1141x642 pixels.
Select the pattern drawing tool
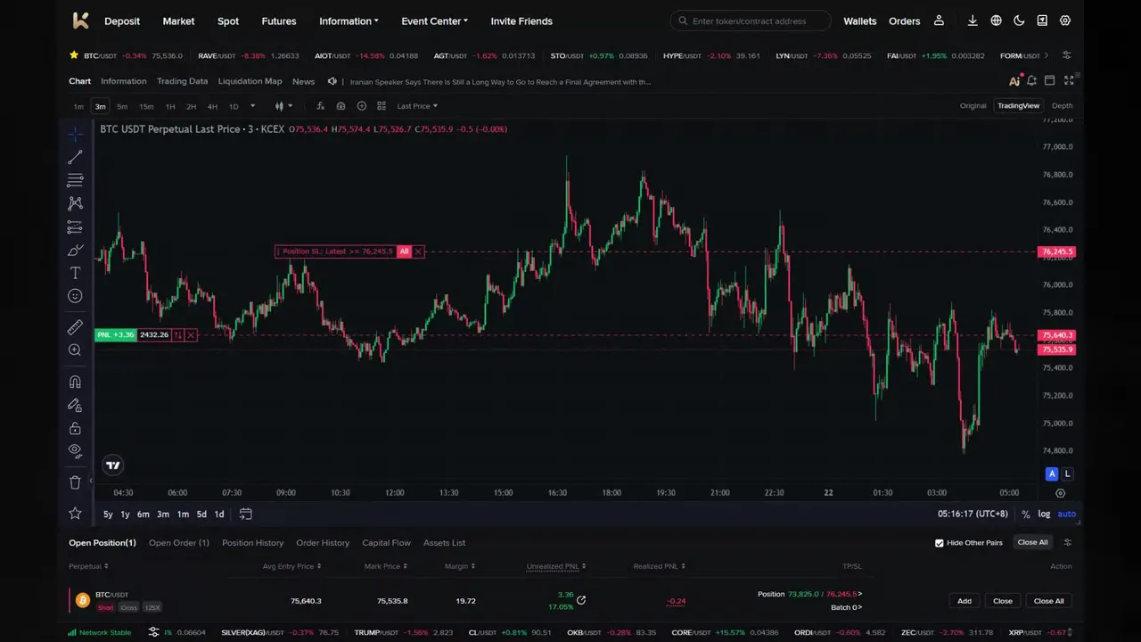(76, 204)
